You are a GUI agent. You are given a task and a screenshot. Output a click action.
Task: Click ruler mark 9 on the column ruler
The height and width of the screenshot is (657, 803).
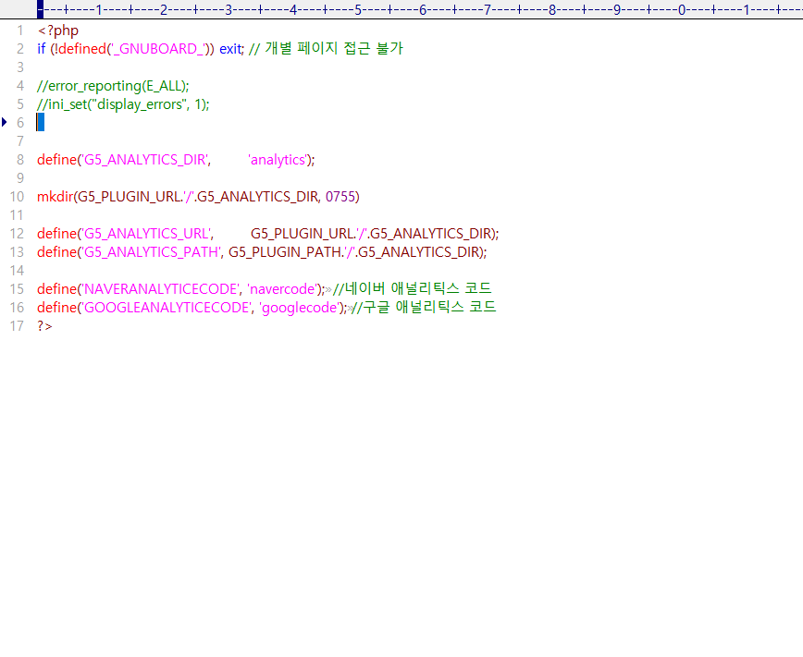click(x=616, y=9)
